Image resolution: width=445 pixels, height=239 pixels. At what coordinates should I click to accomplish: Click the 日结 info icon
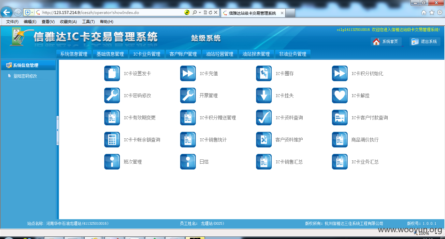point(188,162)
